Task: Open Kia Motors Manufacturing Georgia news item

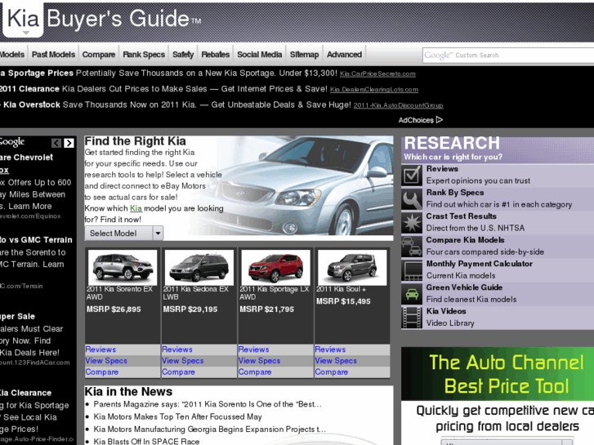Action: pos(209,429)
